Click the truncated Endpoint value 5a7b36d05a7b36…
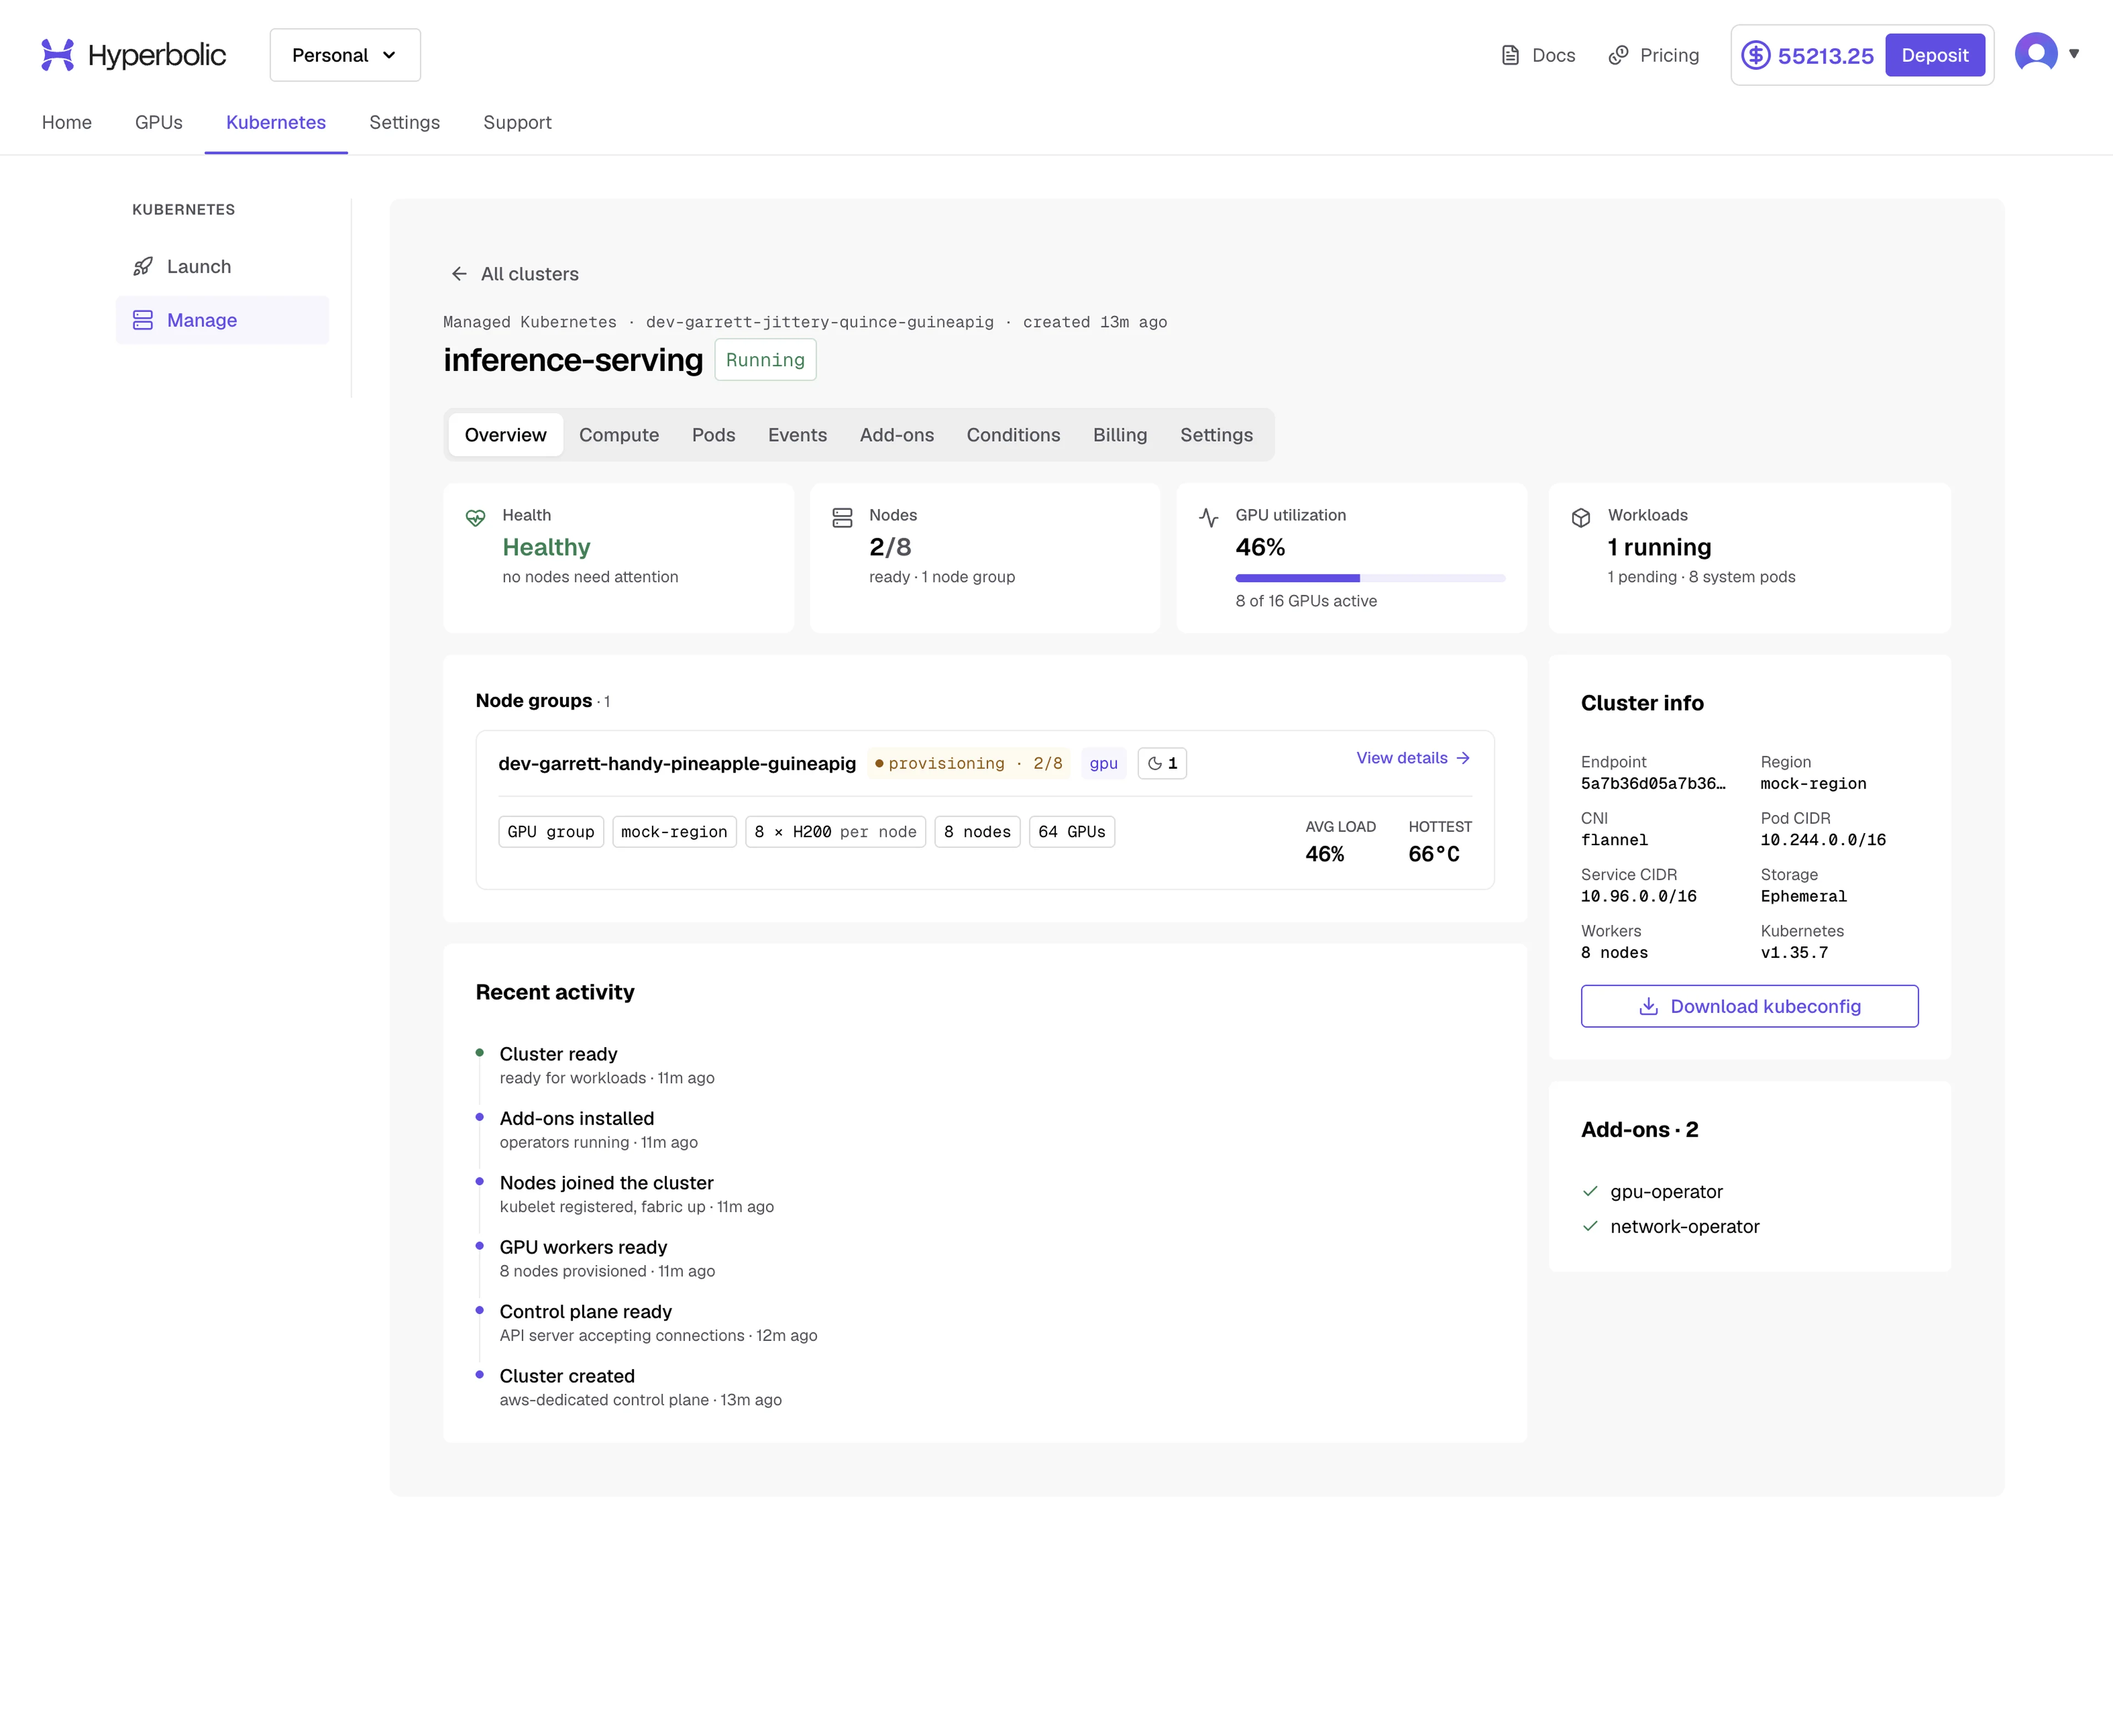 [x=1653, y=784]
